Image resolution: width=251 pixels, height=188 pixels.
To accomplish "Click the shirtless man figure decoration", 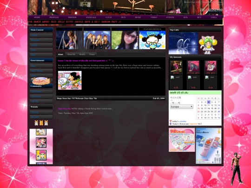I will coord(237,169).
